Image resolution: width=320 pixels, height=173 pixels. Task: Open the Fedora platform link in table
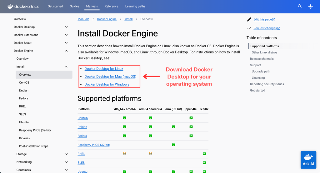pos(82,136)
